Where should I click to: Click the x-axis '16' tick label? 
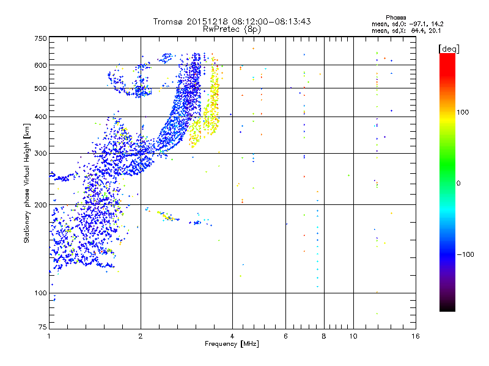pyautogui.click(x=416, y=336)
